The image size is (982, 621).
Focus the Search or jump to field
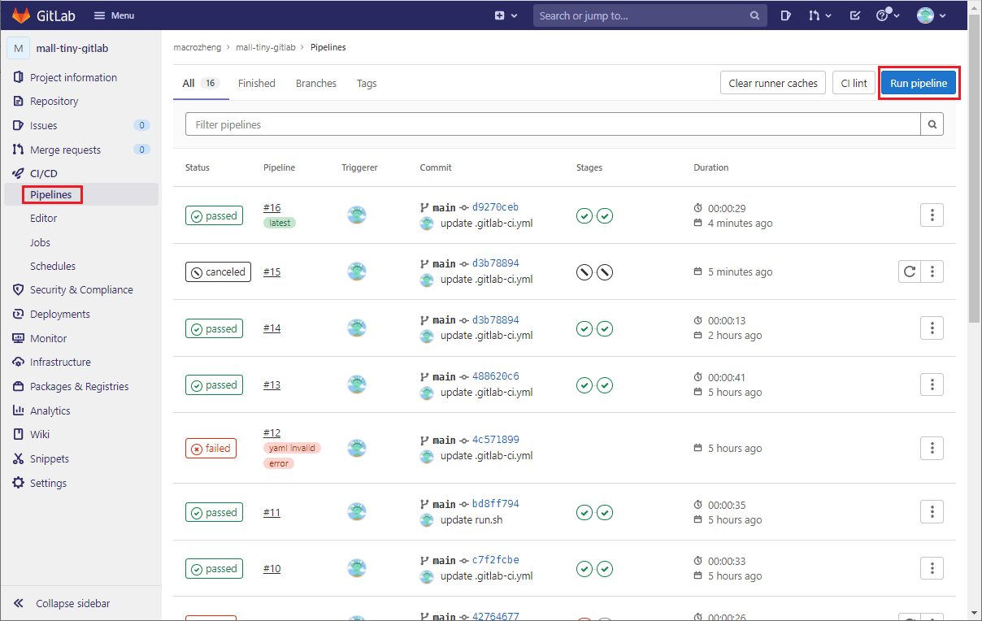point(650,15)
